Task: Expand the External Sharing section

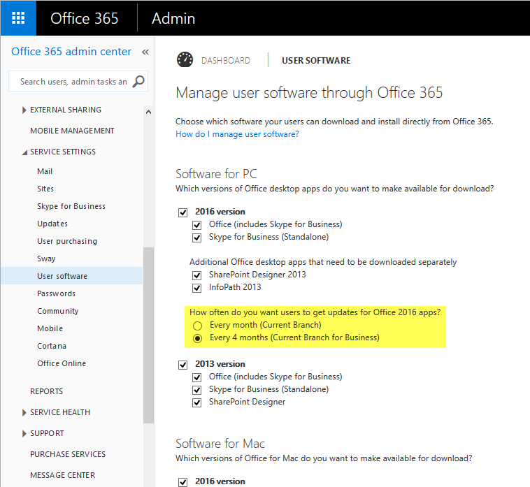Action: click(x=24, y=110)
